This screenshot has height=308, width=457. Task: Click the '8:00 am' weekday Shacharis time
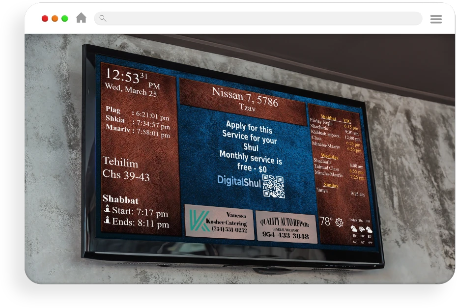click(356, 166)
